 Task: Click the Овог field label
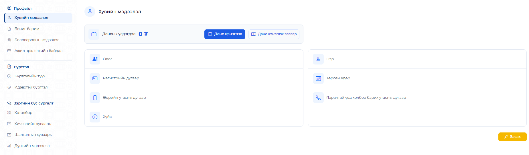pyautogui.click(x=108, y=59)
